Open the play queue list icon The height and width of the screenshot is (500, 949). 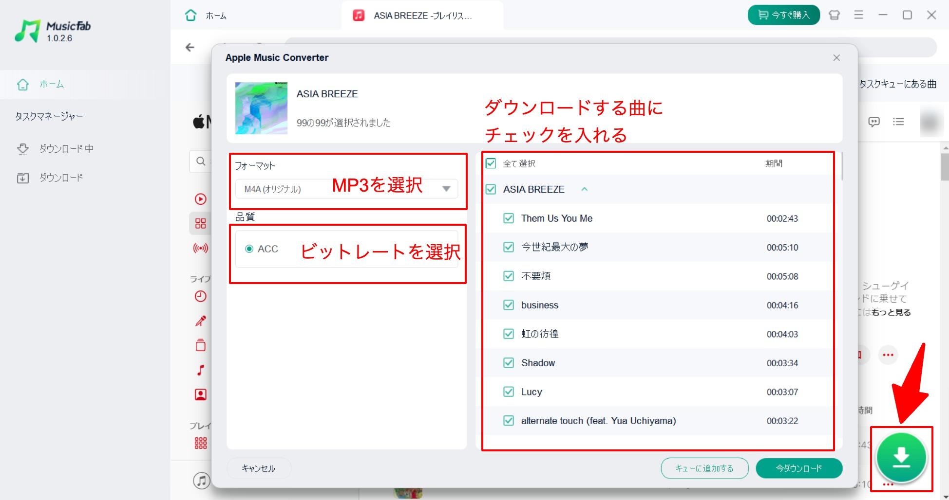pos(898,122)
